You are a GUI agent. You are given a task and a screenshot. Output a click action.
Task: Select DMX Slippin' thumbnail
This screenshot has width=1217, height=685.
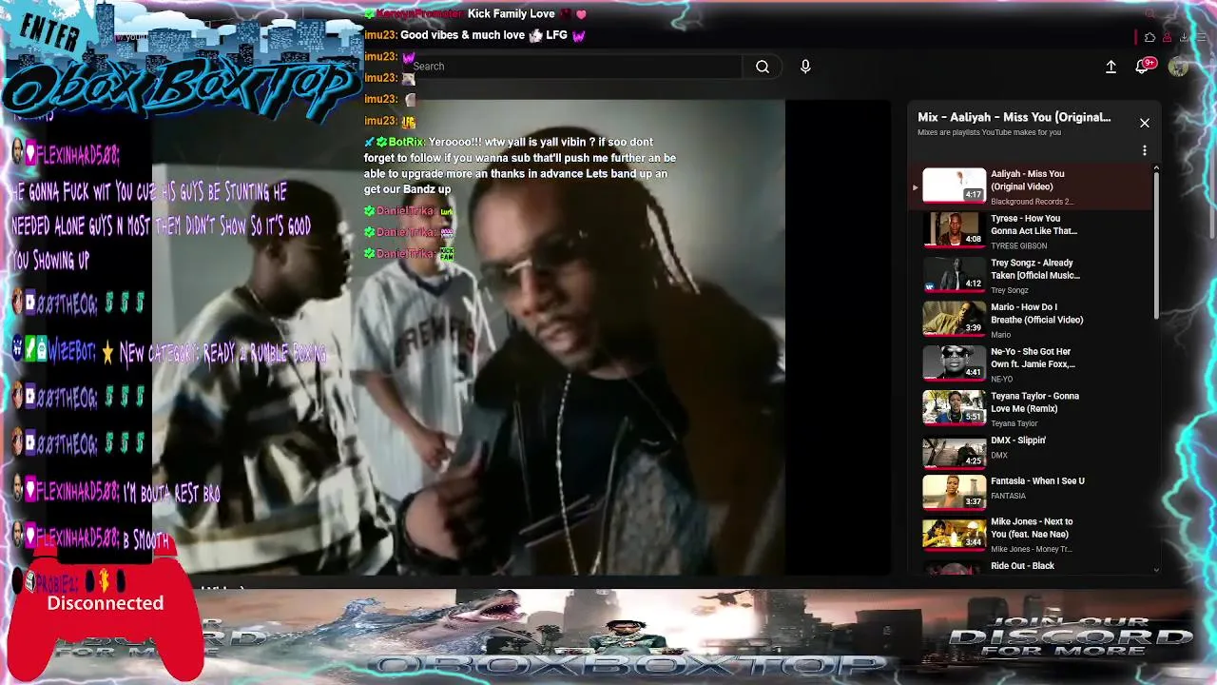[x=954, y=451]
